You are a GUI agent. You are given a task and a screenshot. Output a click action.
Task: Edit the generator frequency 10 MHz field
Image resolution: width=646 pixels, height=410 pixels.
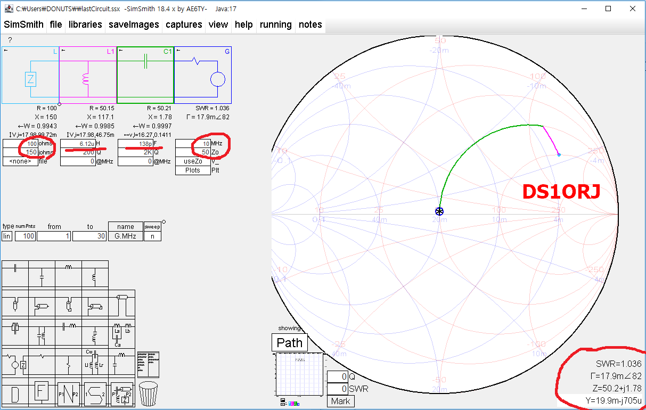click(x=193, y=144)
